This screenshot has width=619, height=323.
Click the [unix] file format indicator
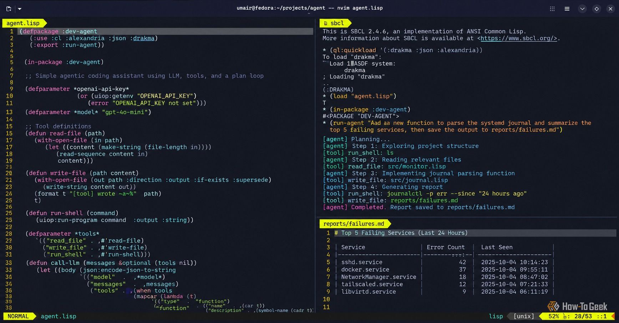[523, 316]
